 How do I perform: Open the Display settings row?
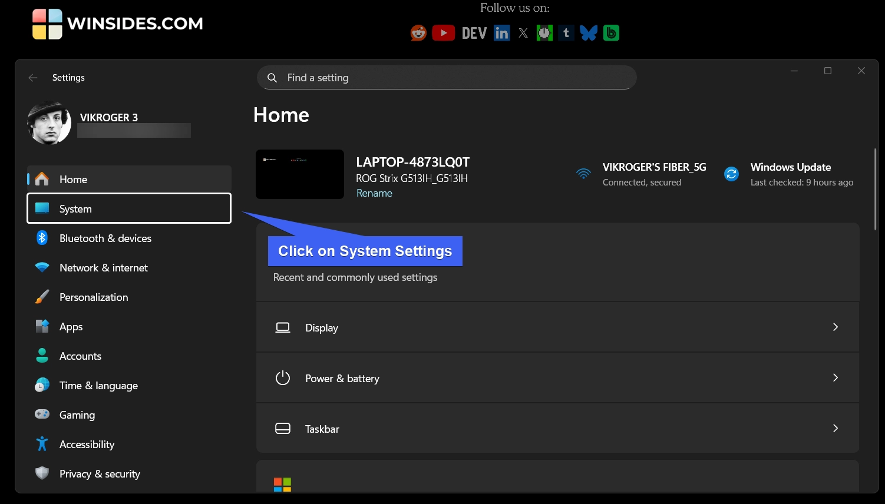pyautogui.click(x=557, y=327)
